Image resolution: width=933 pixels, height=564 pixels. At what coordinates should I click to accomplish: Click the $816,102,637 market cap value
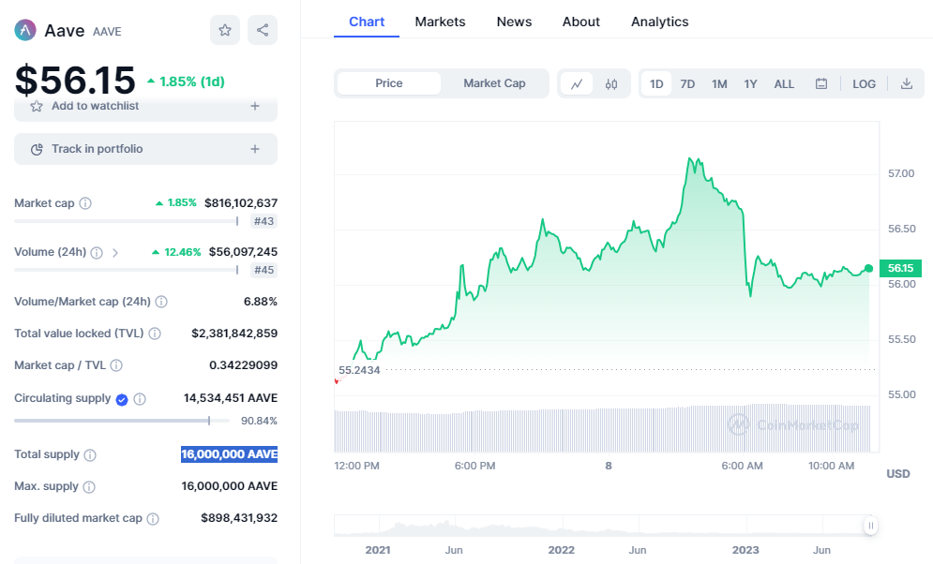241,203
